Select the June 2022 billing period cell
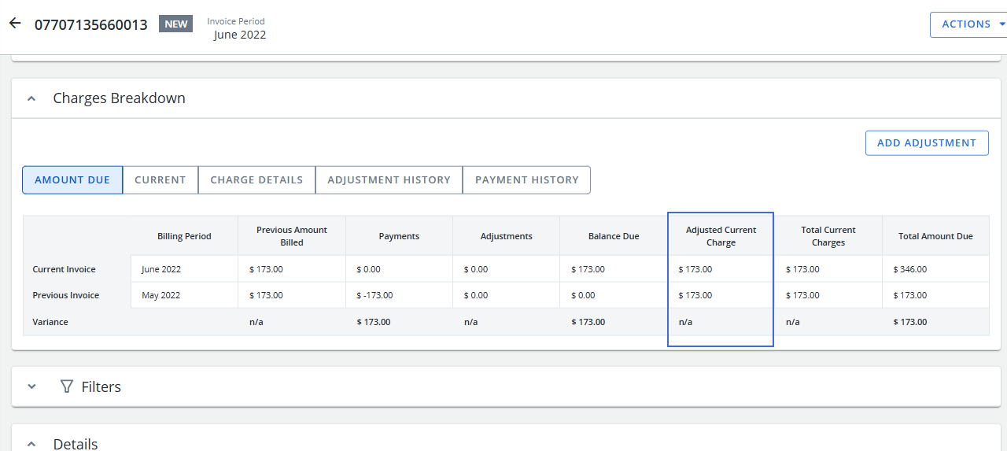 161,269
